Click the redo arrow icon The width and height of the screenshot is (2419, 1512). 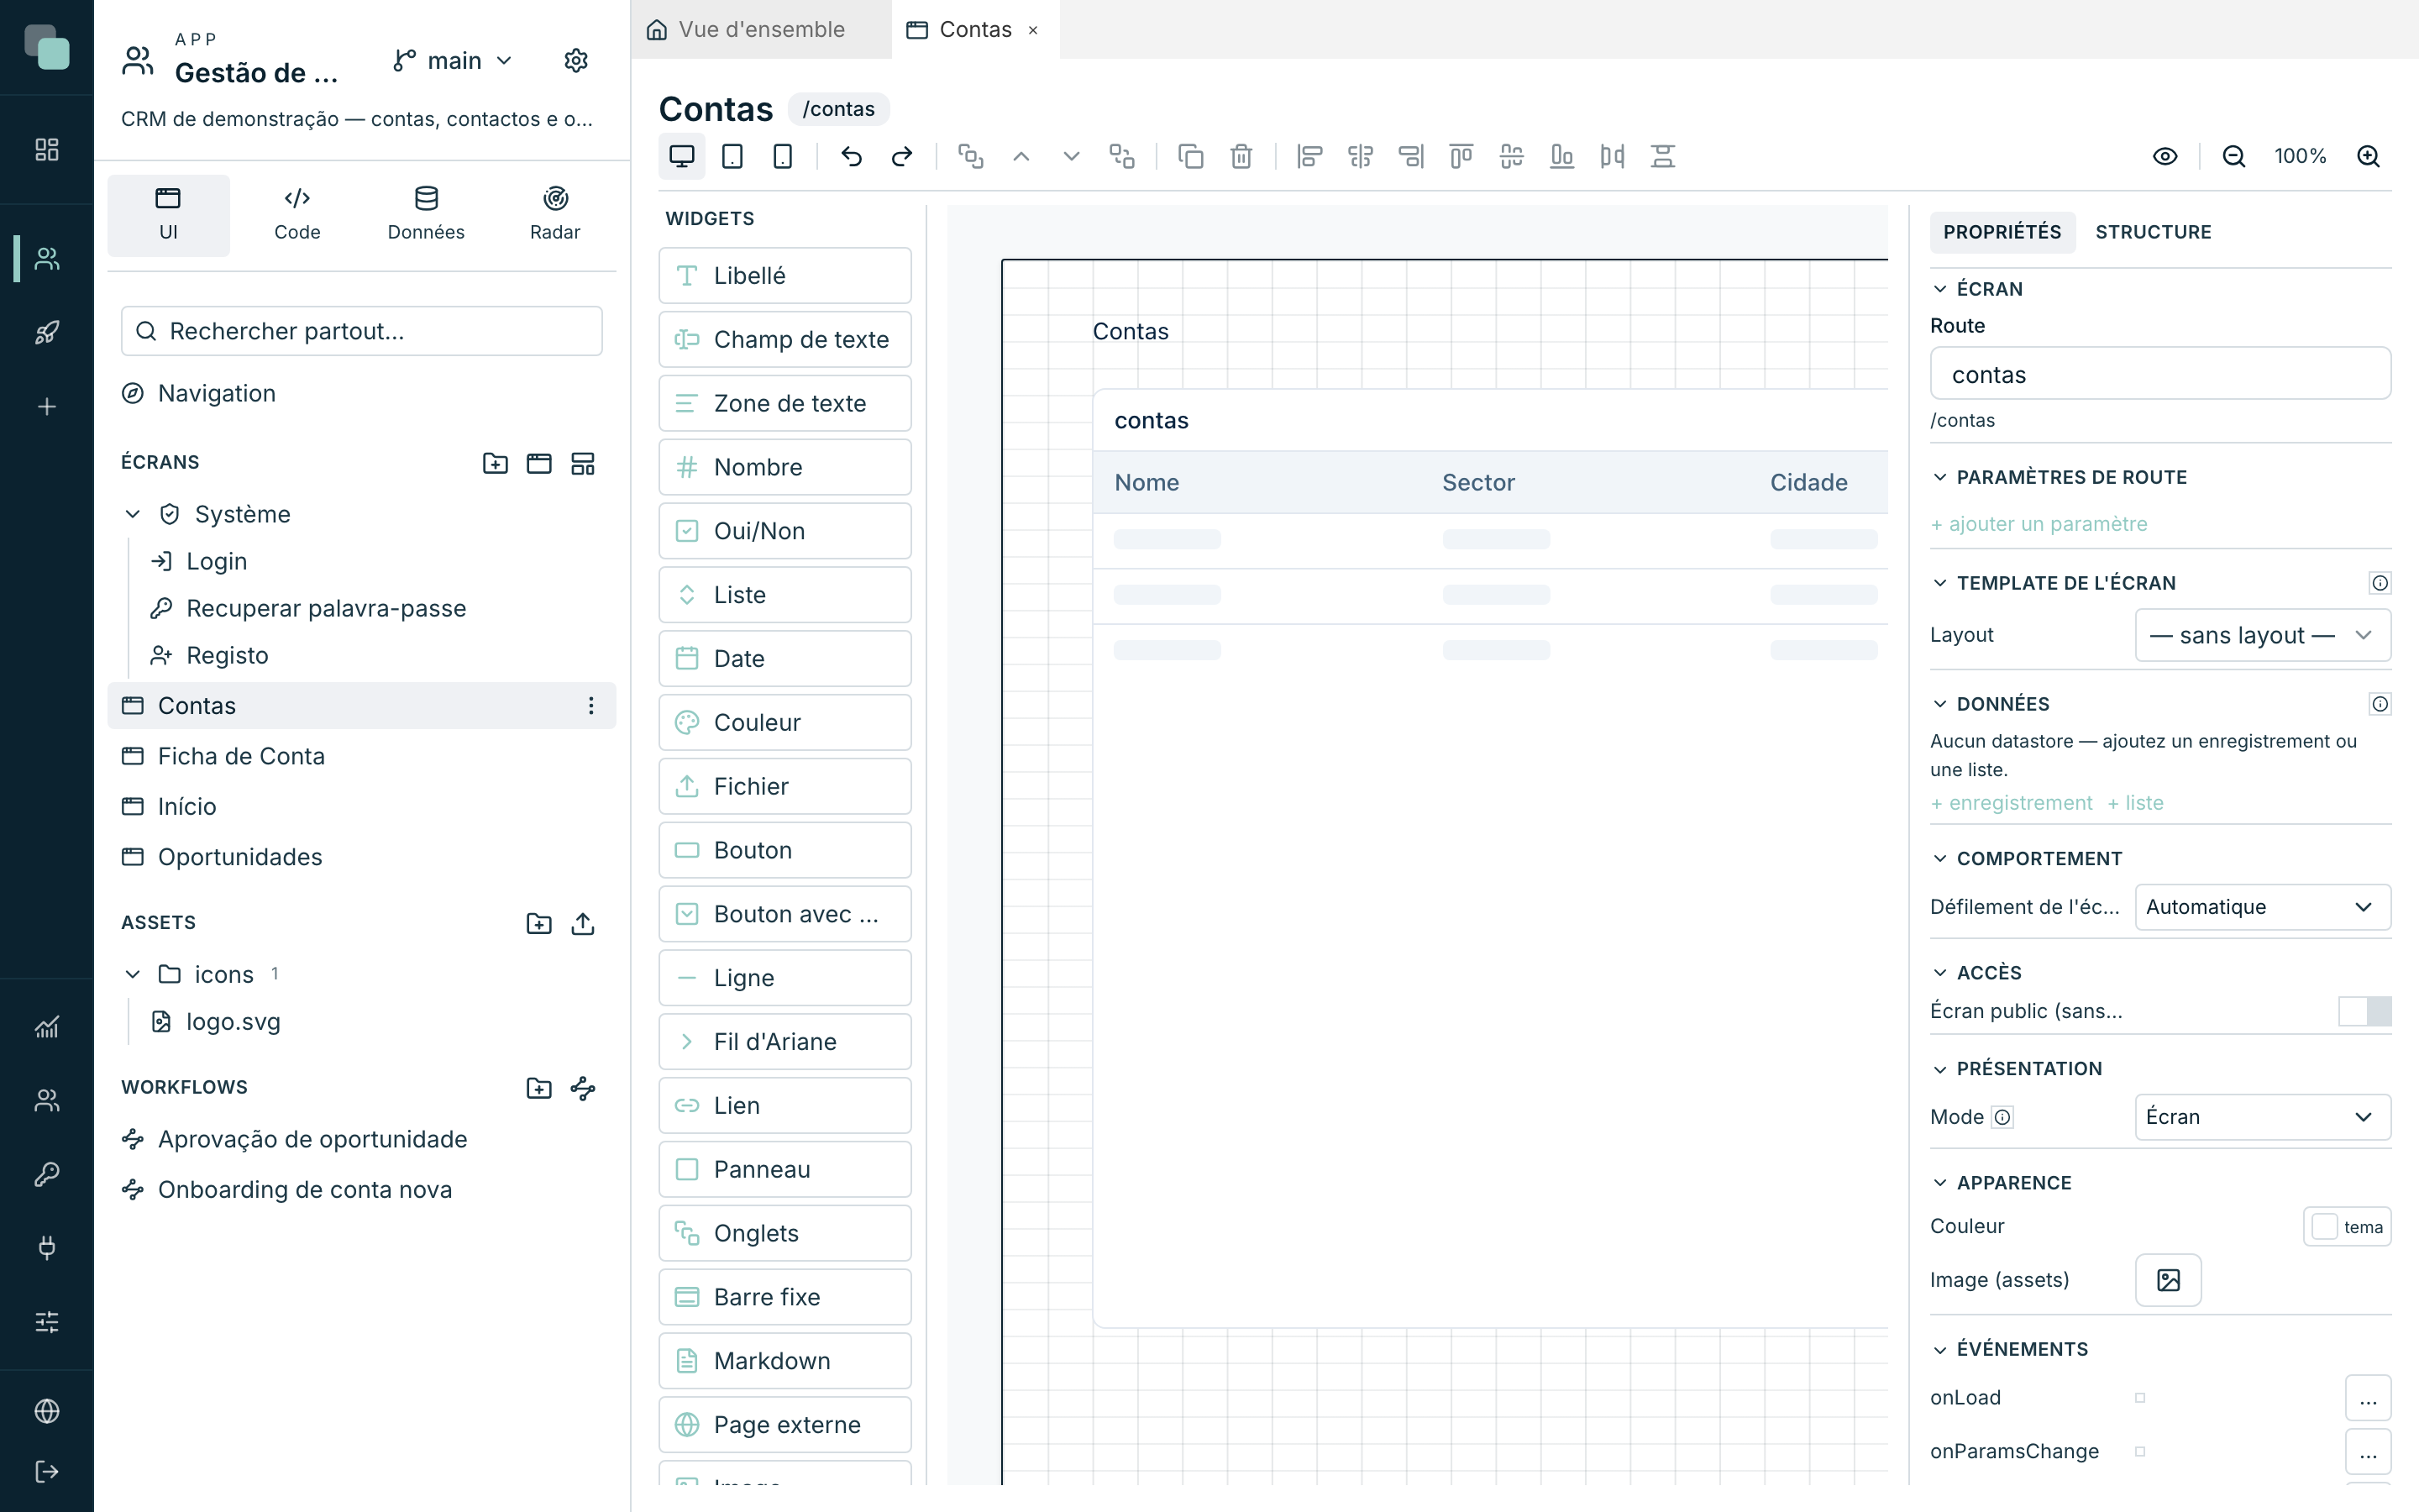(901, 156)
